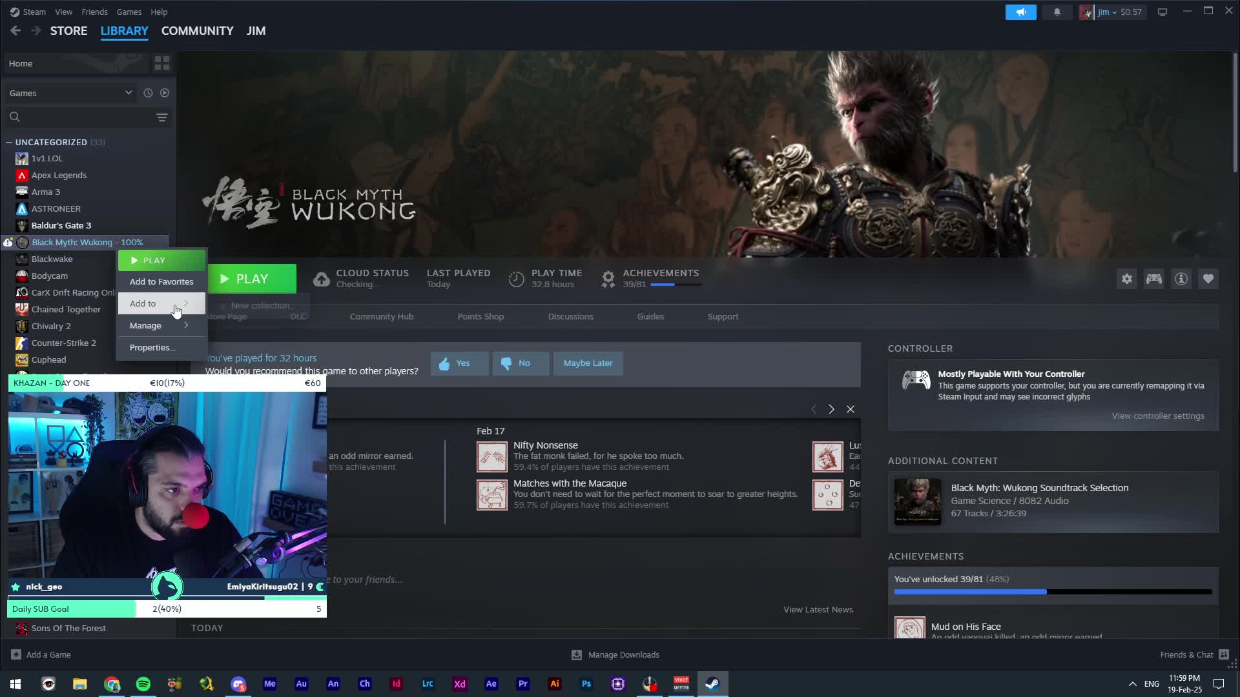The image size is (1240, 697).
Task: Add game to favorites heart icon
Action: (x=1208, y=279)
